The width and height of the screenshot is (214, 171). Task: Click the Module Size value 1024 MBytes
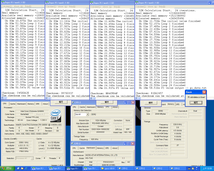click(x=100, y=121)
